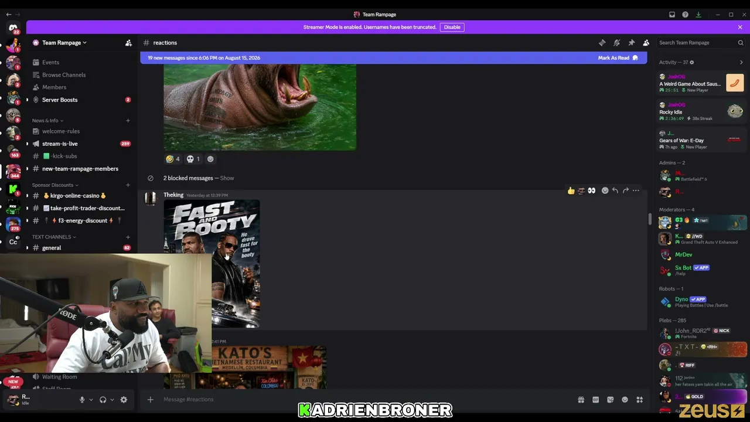
Task: Show the 2 blocked messages
Action: (227, 178)
